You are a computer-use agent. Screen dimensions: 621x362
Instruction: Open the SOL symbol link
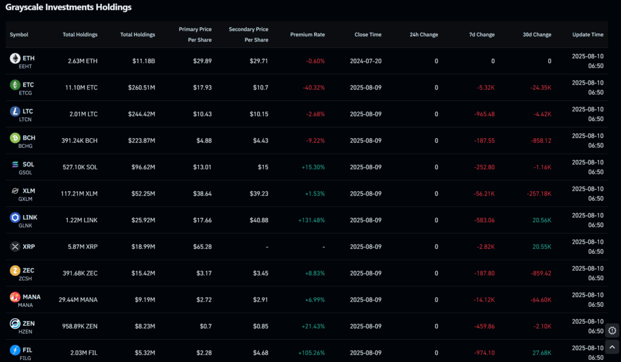[x=28, y=164]
